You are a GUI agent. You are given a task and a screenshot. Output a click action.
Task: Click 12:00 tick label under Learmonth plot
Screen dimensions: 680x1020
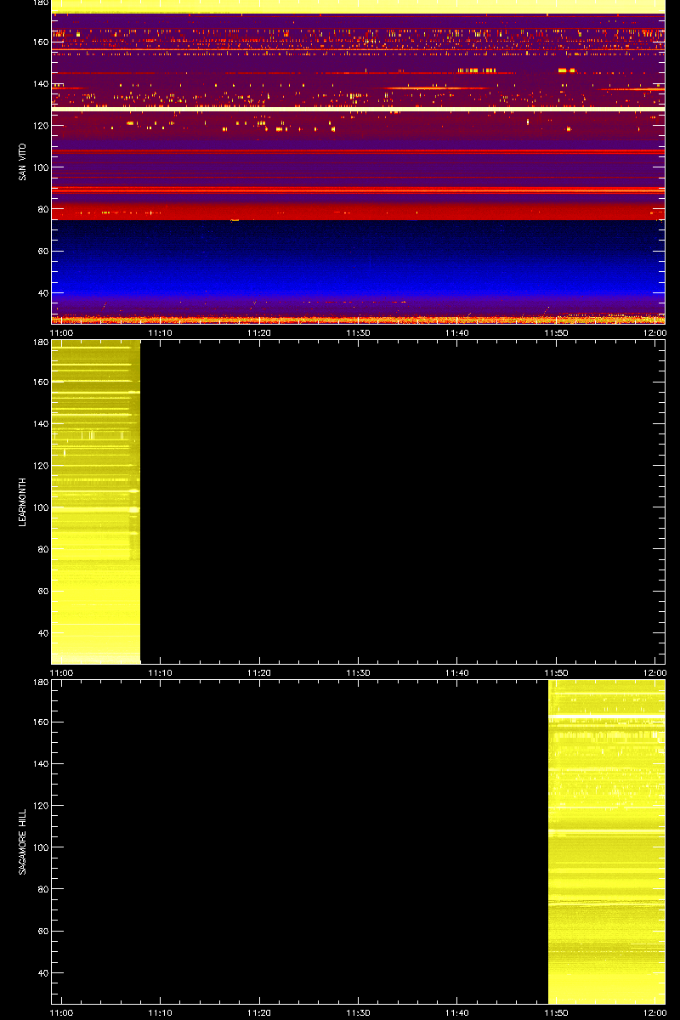[x=654, y=673]
